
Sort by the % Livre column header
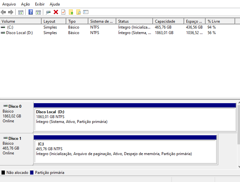[220, 21]
